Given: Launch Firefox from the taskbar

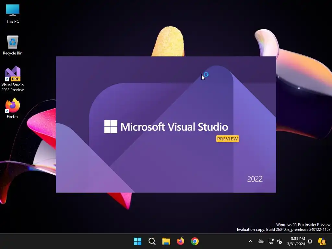Looking at the screenshot, I should pyautogui.click(x=180, y=241).
